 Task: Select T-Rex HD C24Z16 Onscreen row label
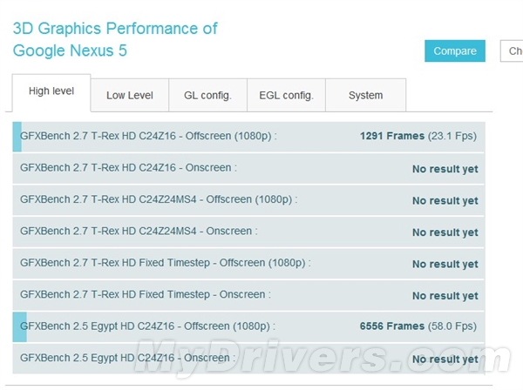pos(128,167)
